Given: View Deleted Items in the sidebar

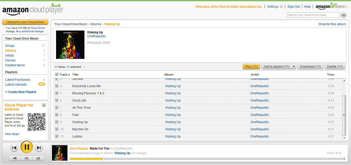Looking at the screenshot, I should coord(15,65).
